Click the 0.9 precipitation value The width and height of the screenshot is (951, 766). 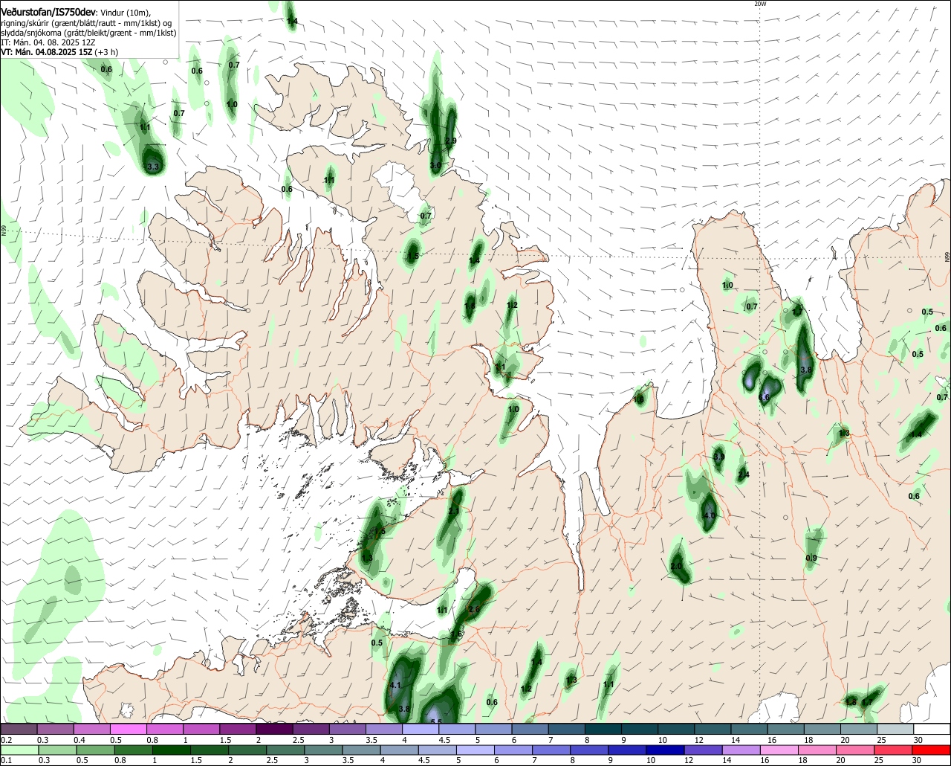(x=811, y=559)
